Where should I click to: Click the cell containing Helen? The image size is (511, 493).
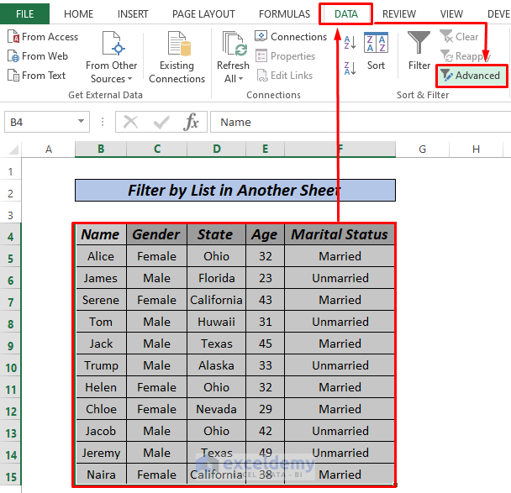click(x=101, y=387)
